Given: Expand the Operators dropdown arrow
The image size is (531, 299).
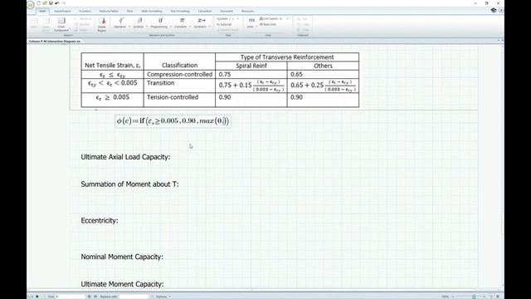Looking at the screenshot, I should pyautogui.click(x=129, y=27).
